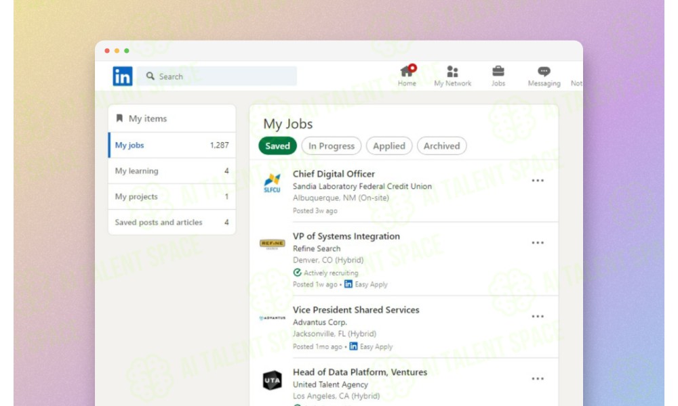Open the Chief Digital Officer job
This screenshot has height=406, width=678.
(x=334, y=174)
